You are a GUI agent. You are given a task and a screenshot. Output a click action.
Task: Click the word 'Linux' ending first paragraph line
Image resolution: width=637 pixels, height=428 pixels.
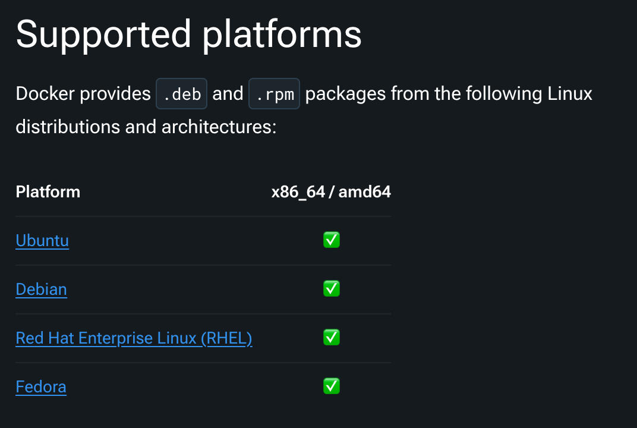[570, 94]
